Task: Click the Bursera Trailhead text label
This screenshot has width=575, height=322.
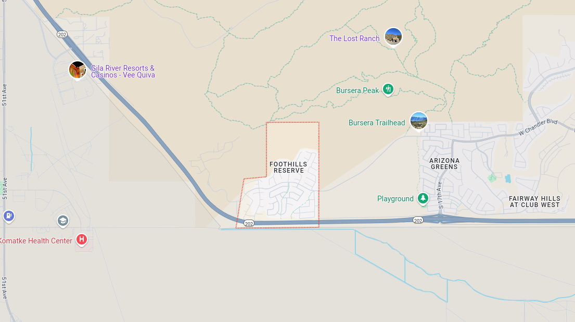Action: click(377, 122)
